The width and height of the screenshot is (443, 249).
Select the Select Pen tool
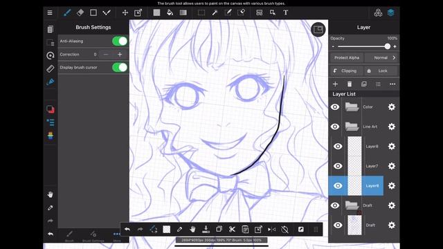coord(228,12)
